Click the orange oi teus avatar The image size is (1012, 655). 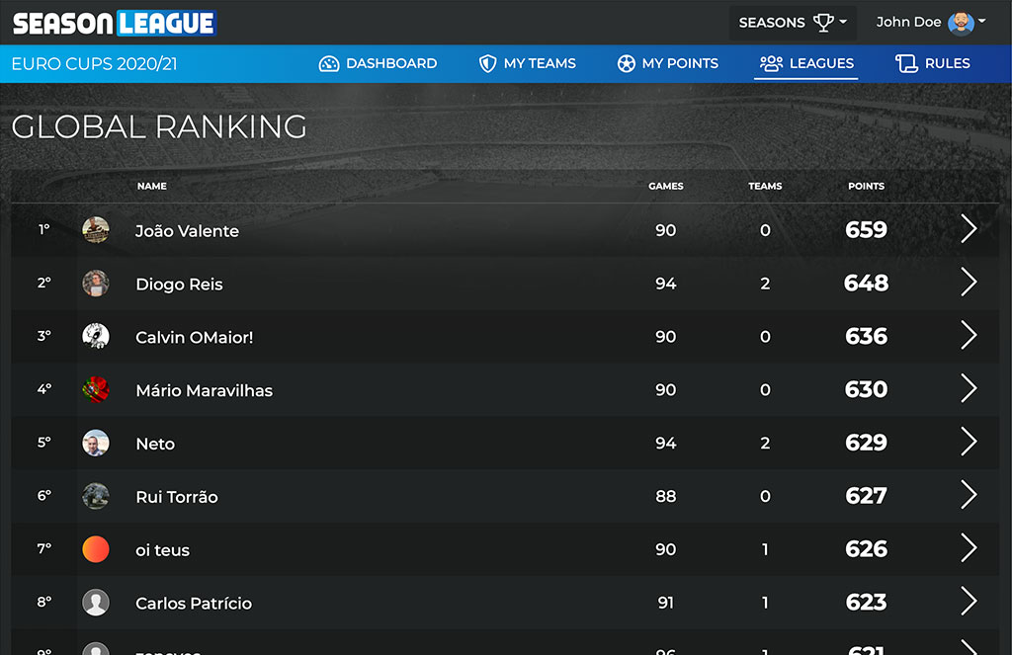[96, 549]
